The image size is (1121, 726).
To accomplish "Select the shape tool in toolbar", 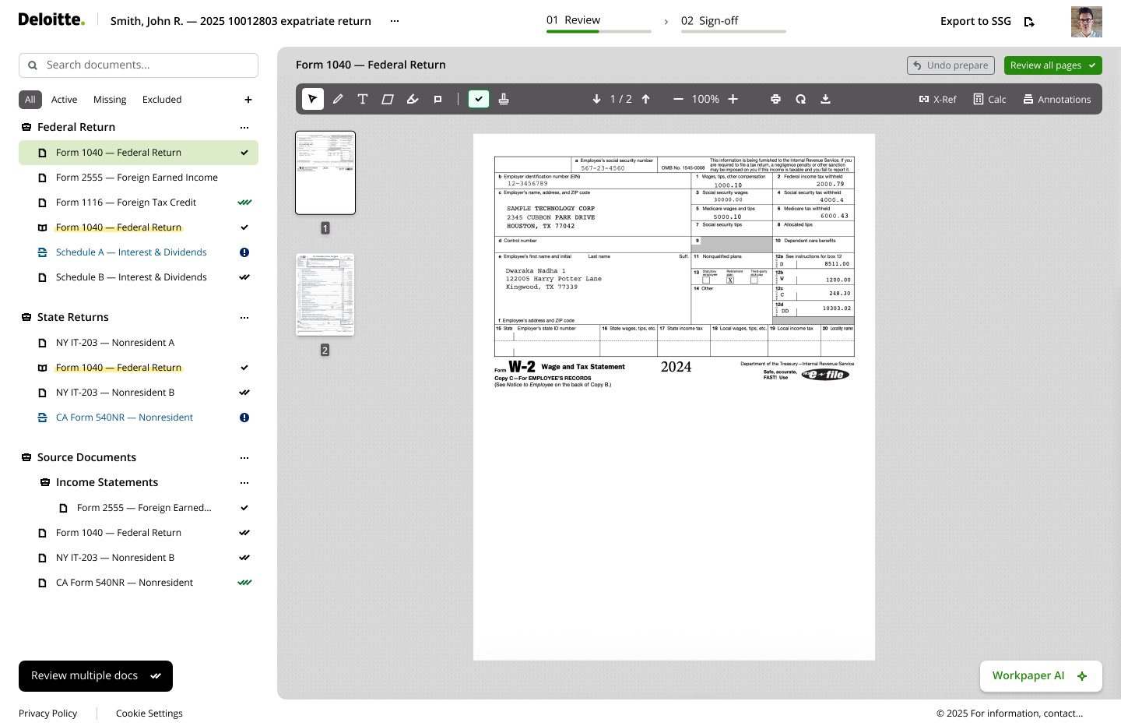I will (388, 99).
